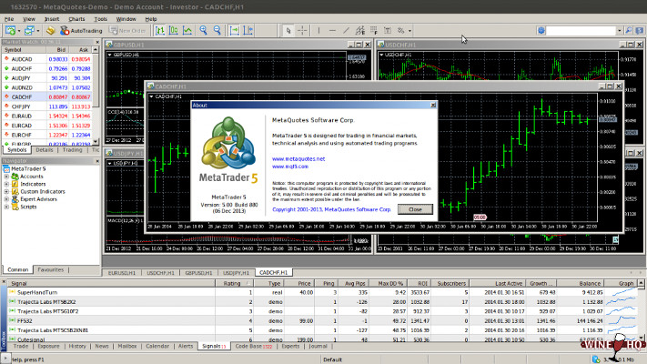Switch to the Code Base tab
Image resolution: width=647 pixels, height=364 pixels.
(248, 346)
